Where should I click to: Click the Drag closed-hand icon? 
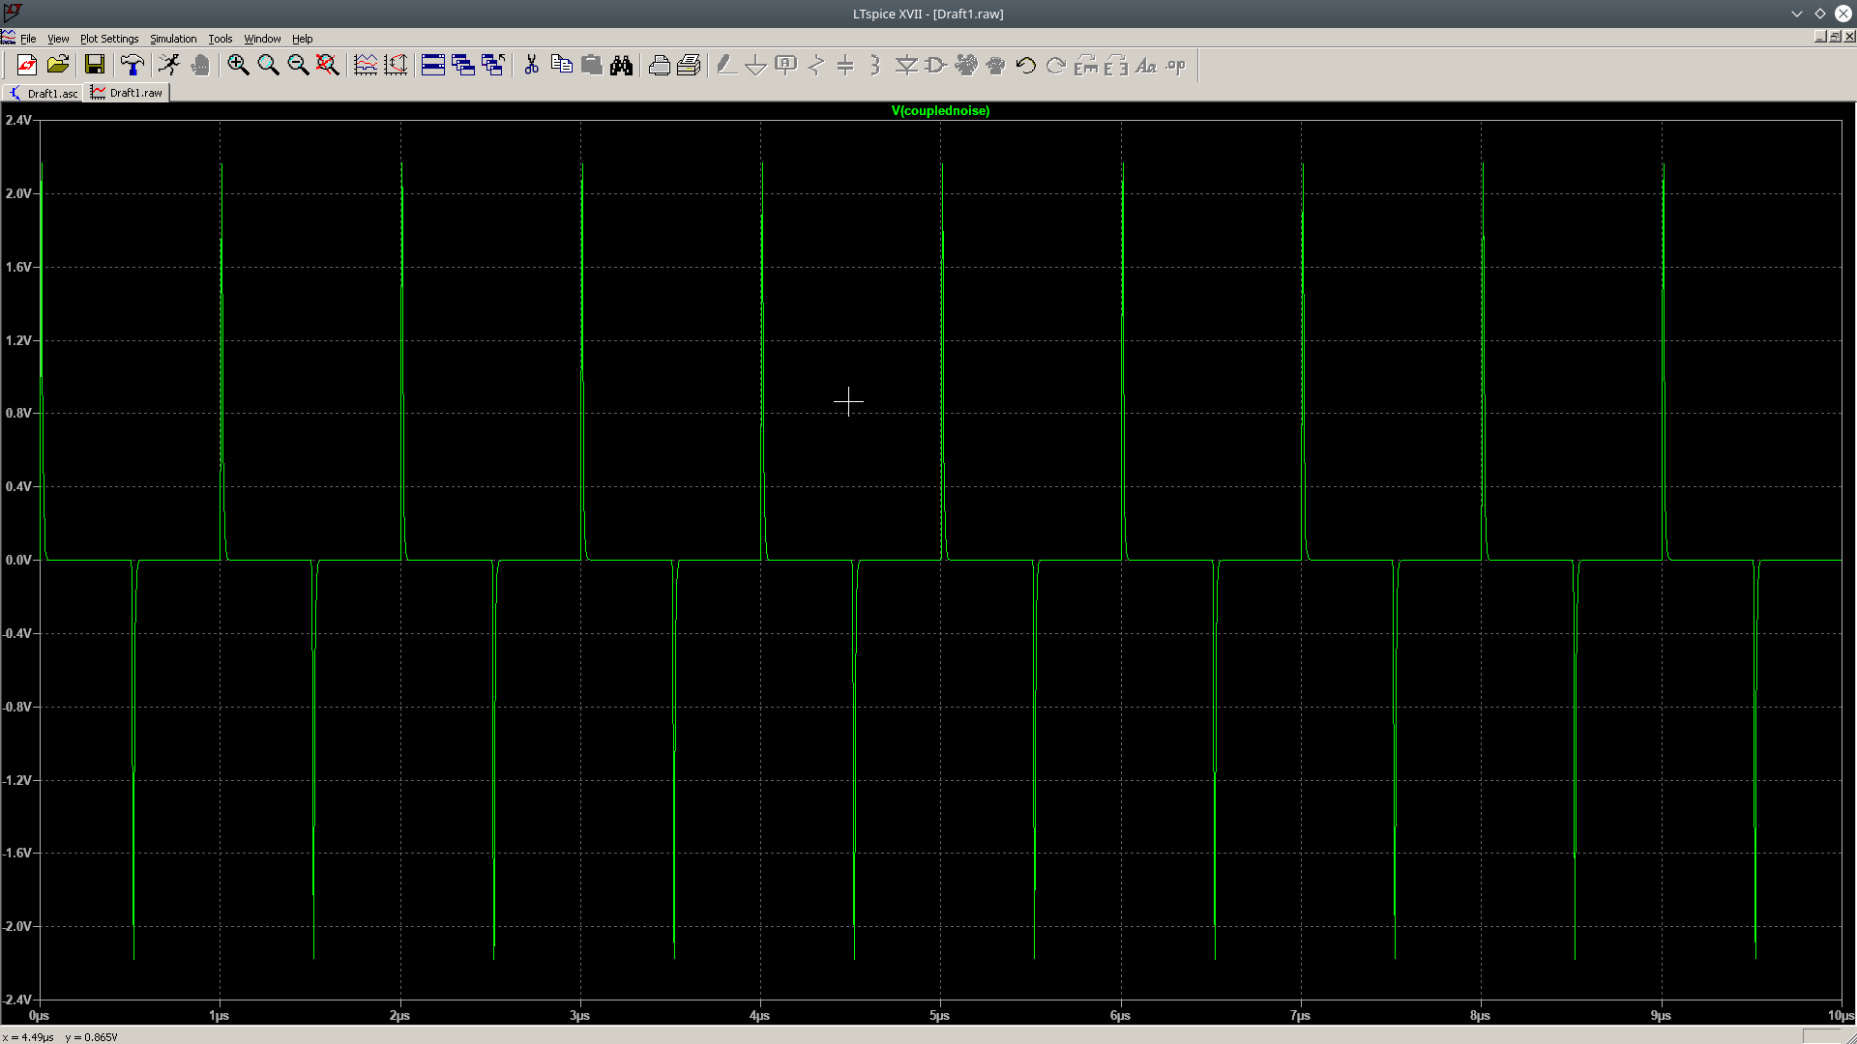[x=995, y=65]
